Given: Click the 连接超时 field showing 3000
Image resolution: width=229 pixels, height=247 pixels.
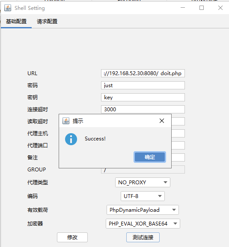Looking at the screenshot, I should (143, 109).
